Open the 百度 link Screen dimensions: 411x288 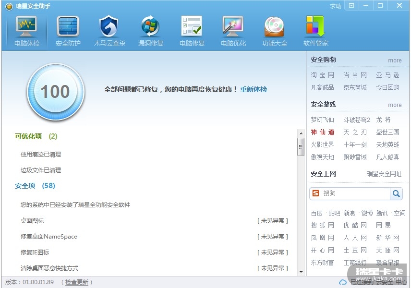(316, 213)
